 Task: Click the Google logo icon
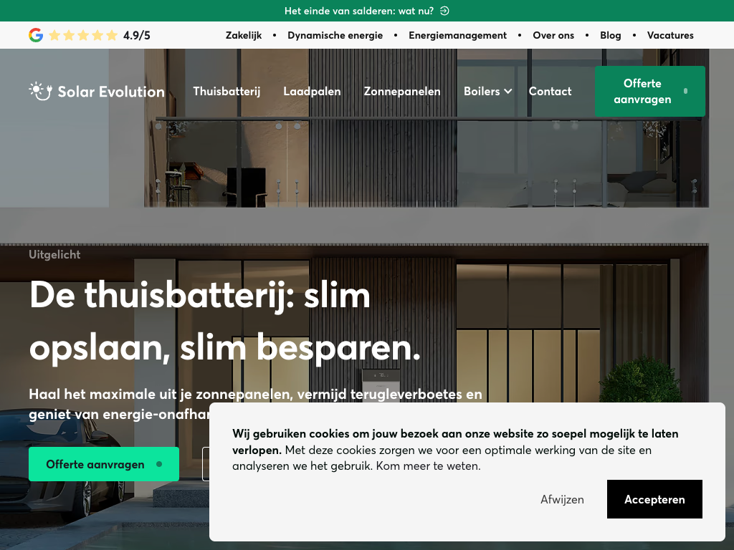(36, 35)
